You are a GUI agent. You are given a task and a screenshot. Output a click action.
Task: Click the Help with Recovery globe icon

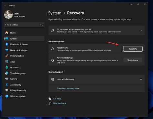coord(53,79)
